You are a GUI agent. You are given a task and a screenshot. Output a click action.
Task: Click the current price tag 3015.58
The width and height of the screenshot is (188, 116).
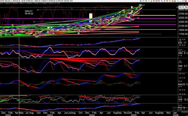(x=183, y=7)
